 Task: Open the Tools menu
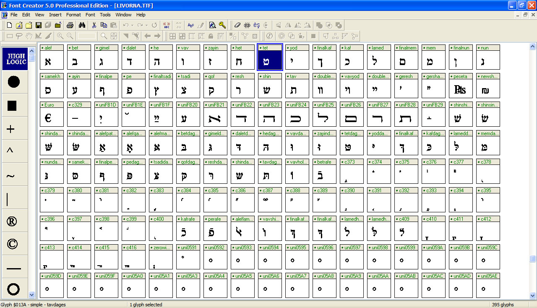point(105,15)
